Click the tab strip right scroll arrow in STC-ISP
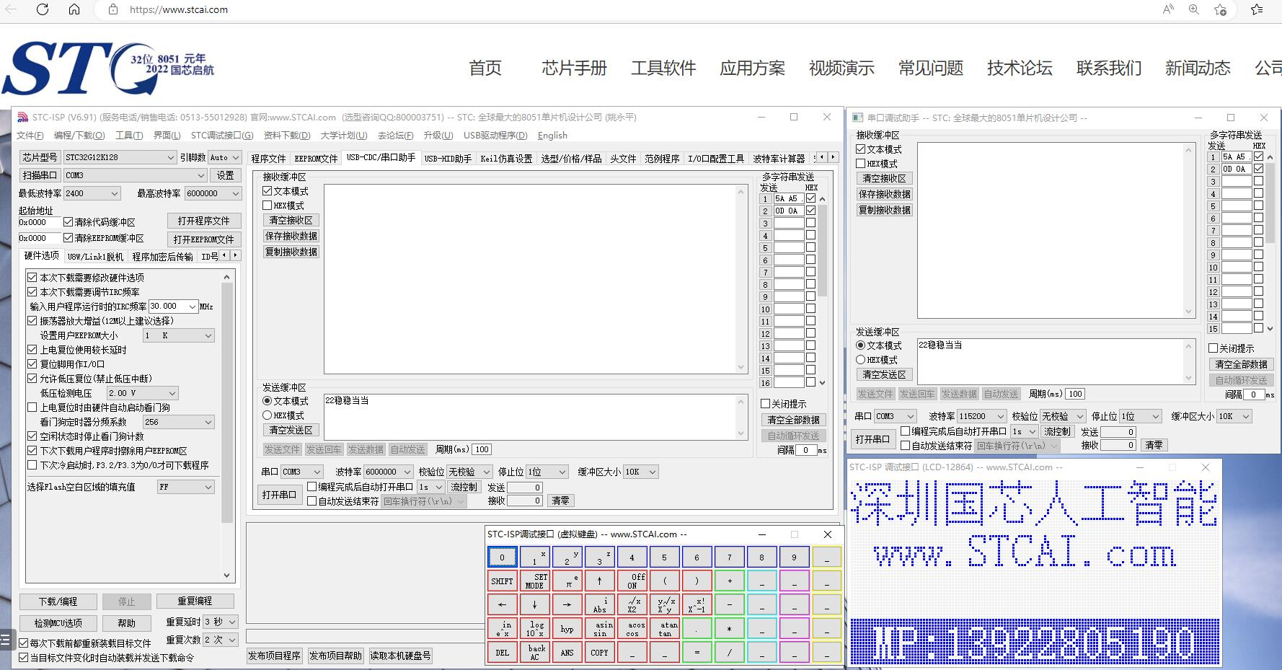The image size is (1282, 670). coord(833,157)
